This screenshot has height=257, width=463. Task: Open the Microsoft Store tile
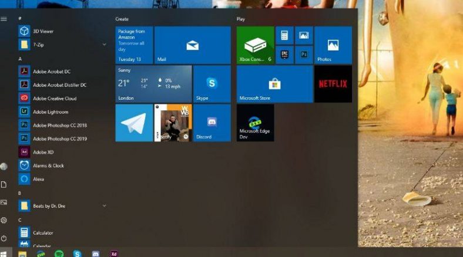click(274, 84)
